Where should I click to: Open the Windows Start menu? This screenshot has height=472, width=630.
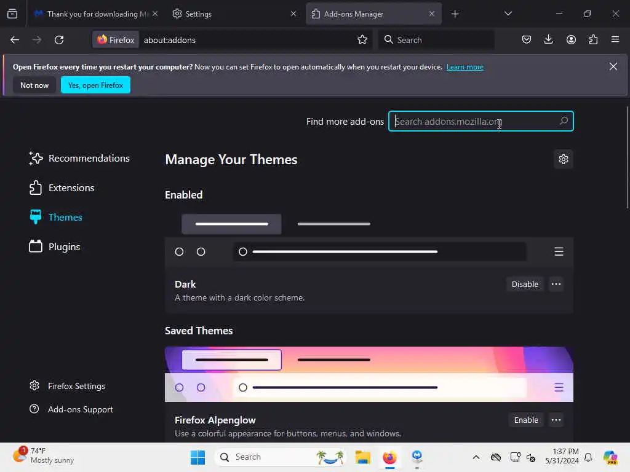197,457
